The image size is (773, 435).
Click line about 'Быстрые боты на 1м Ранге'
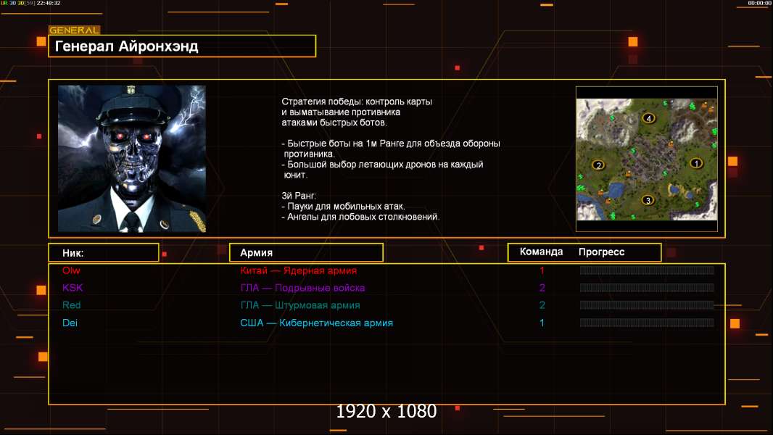coord(391,144)
